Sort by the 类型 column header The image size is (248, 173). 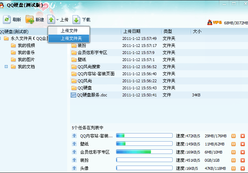pyautogui.click(x=168, y=31)
